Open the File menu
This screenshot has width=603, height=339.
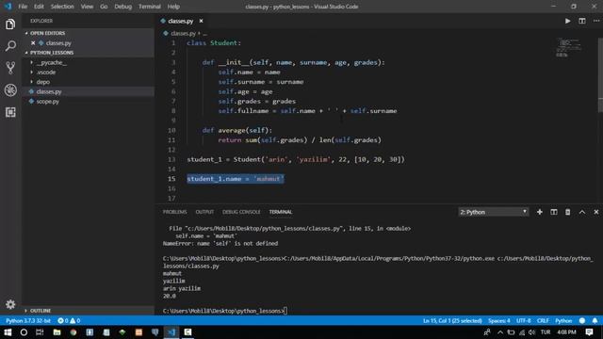tap(23, 7)
